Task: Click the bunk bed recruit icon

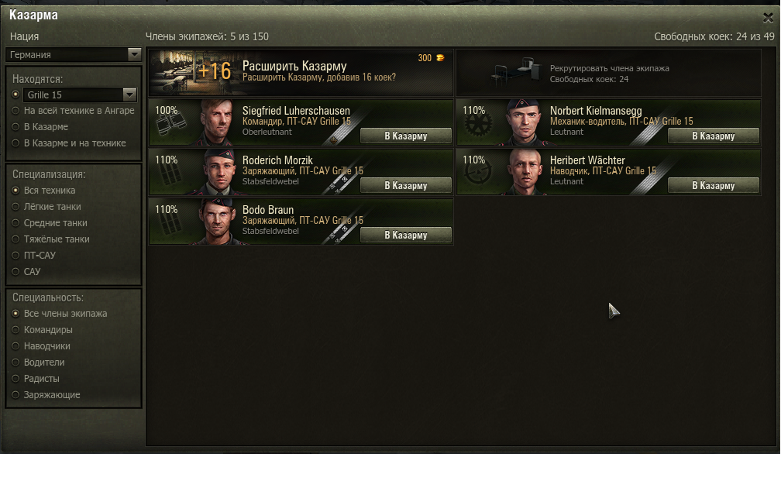Action: (x=515, y=72)
